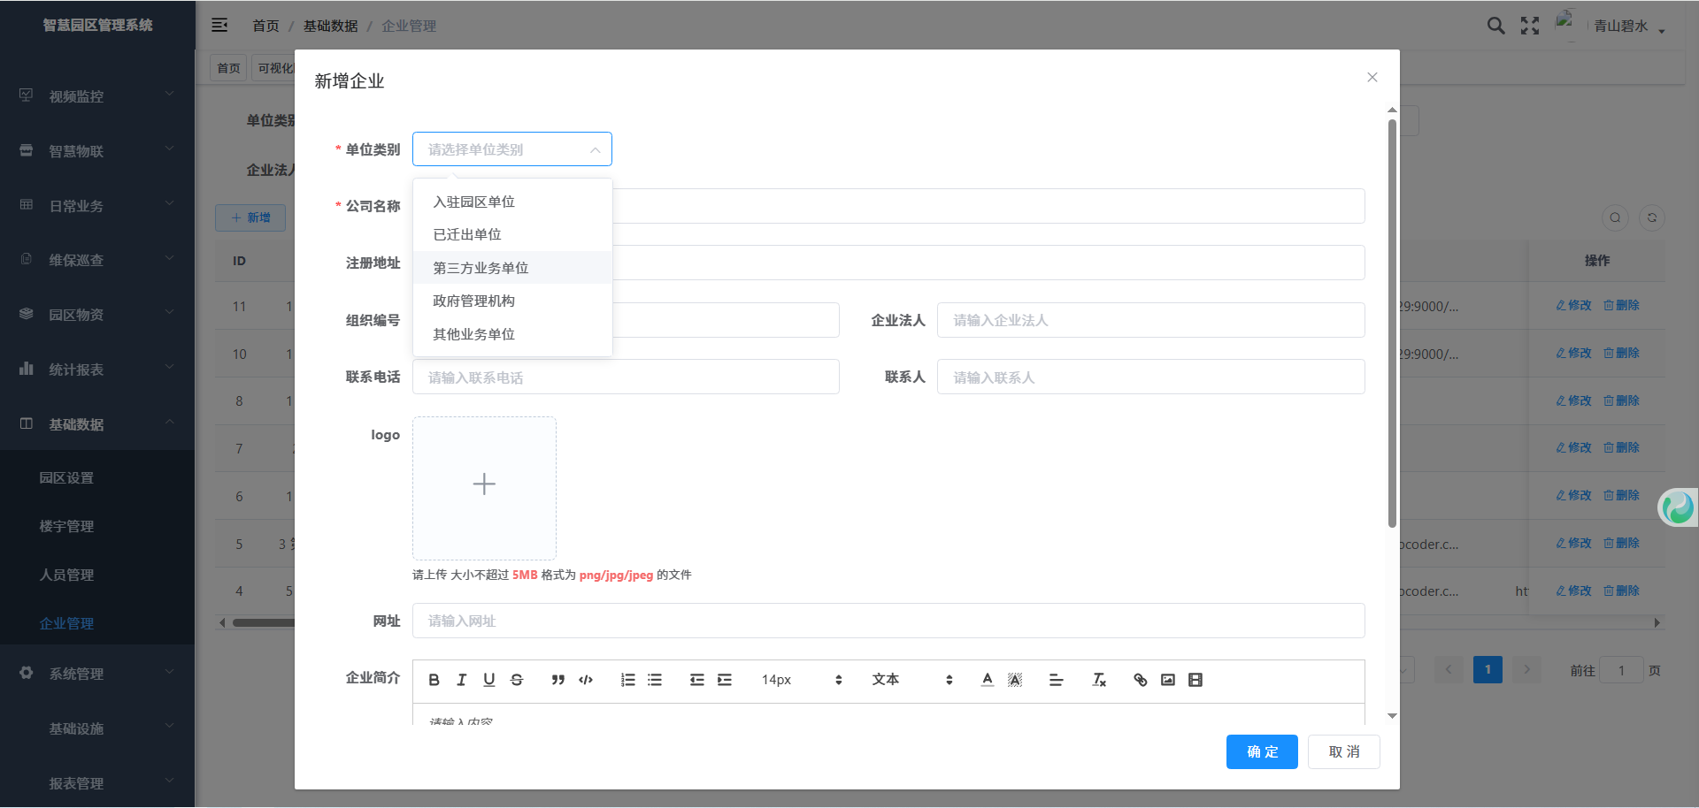Choose the 入驻园区单位 option

pyautogui.click(x=473, y=202)
